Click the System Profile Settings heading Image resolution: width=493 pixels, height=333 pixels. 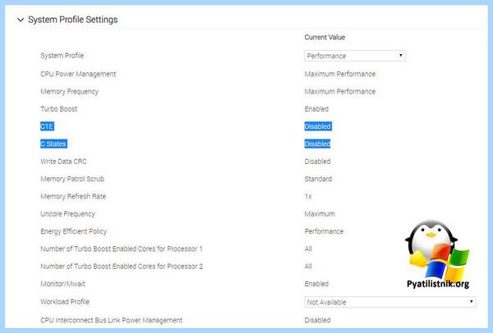pyautogui.click(x=72, y=20)
